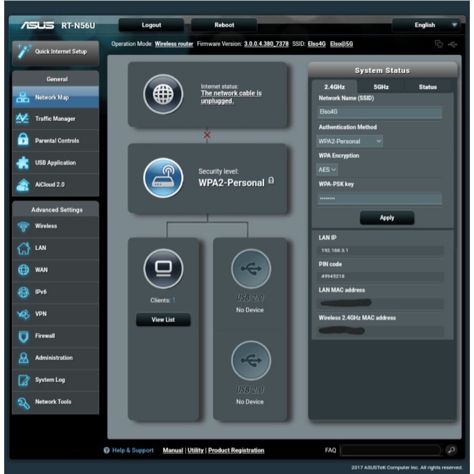
Task: Click the Network Name (SSID) field
Action: [x=380, y=112]
